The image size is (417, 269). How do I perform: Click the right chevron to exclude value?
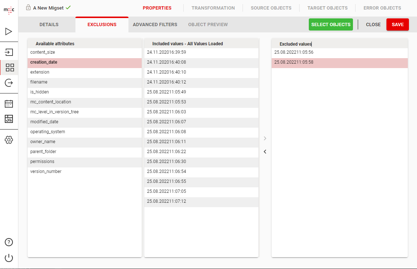pyautogui.click(x=265, y=138)
